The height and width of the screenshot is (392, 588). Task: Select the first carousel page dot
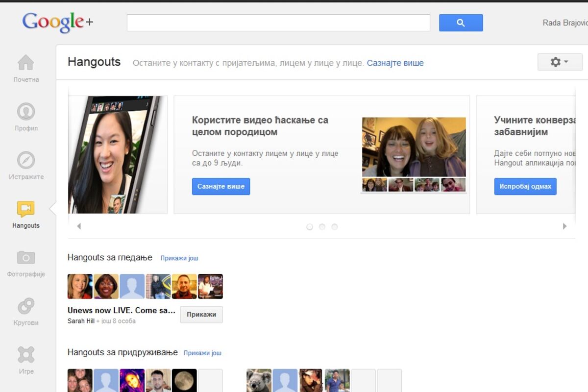(x=310, y=227)
